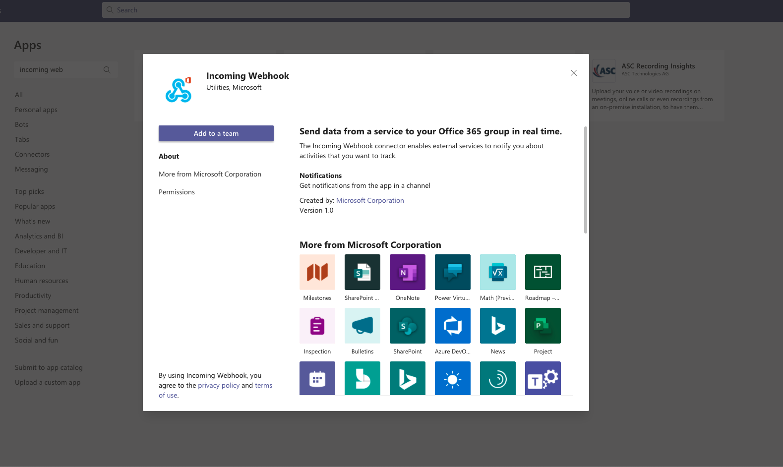This screenshot has width=783, height=467.
Task: Click the dialog's vertical scrollbar
Action: [586, 179]
